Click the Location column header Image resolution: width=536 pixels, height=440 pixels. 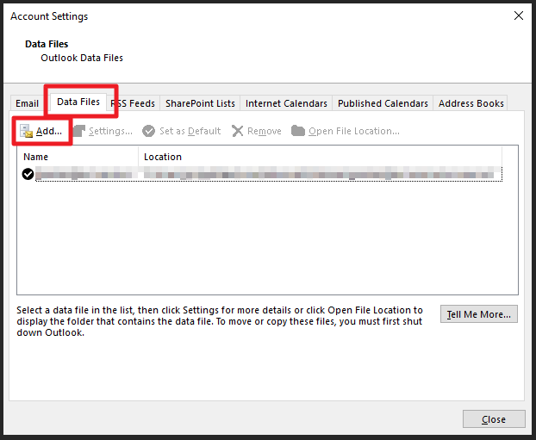[x=321, y=157]
